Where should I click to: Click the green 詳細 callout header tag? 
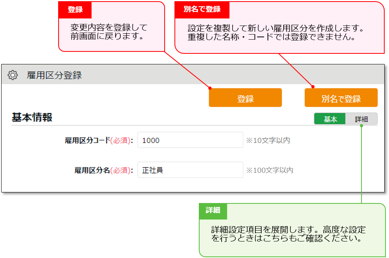click(213, 210)
